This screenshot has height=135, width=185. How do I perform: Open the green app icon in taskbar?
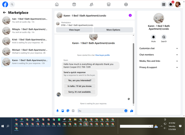point(59,120)
